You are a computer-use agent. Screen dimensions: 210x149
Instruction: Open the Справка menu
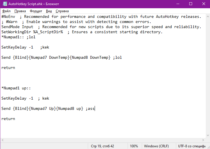[62, 11]
